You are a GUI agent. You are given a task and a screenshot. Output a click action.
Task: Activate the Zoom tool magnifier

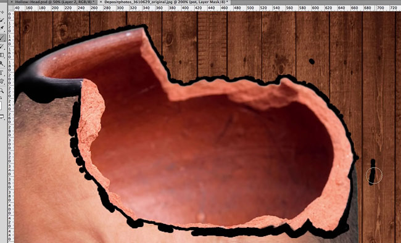[x=2, y=91]
